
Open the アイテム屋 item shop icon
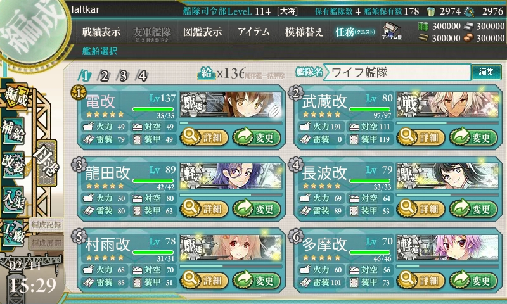pos(392,31)
